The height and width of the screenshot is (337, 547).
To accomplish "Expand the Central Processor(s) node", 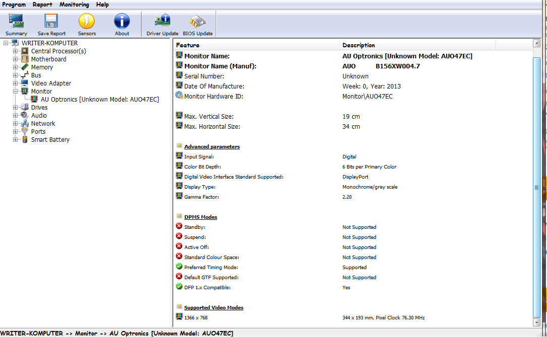I will [16, 51].
